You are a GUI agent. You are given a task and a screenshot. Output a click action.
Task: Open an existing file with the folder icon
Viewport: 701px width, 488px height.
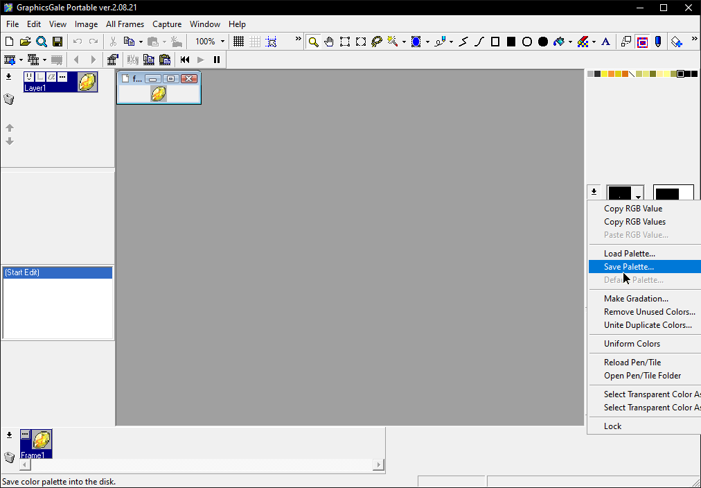click(25, 41)
